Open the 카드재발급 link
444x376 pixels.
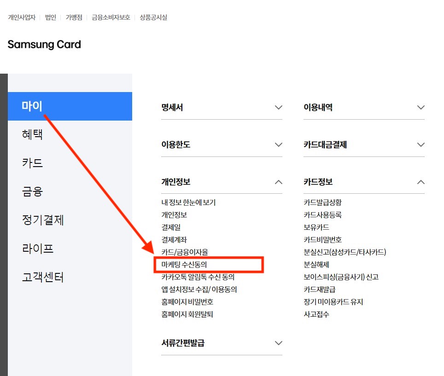[319, 289]
